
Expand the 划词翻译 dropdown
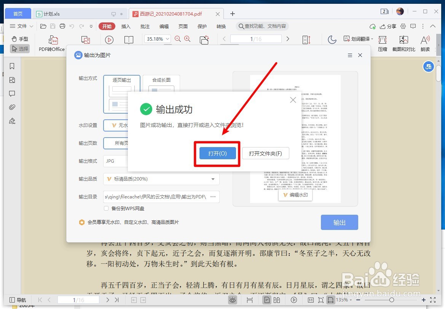pyautogui.click(x=358, y=39)
